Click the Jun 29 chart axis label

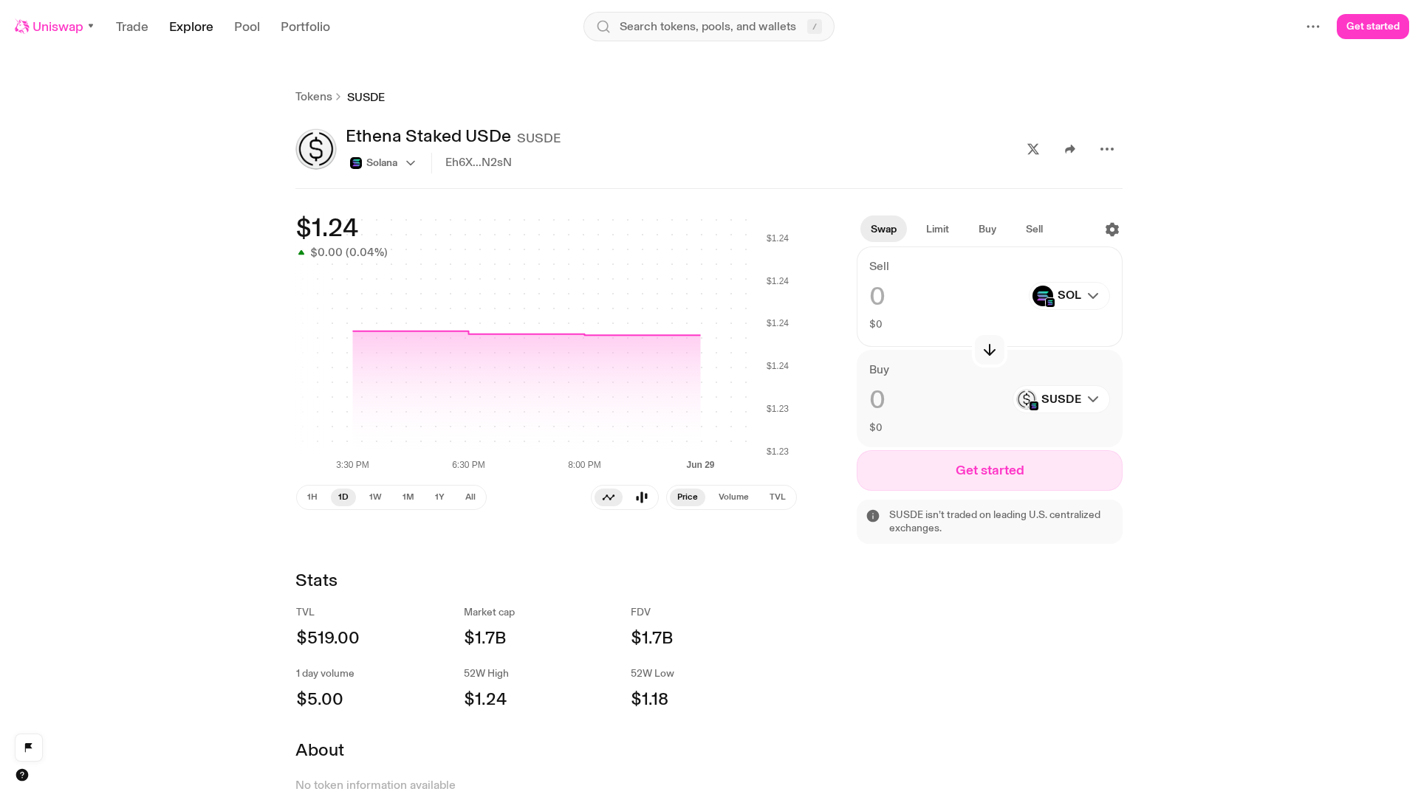[700, 465]
